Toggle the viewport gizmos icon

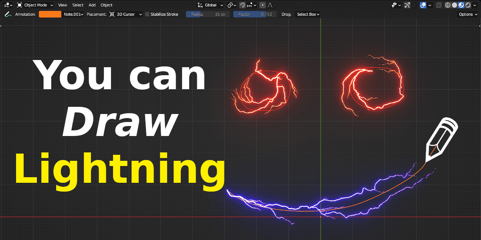[408, 5]
